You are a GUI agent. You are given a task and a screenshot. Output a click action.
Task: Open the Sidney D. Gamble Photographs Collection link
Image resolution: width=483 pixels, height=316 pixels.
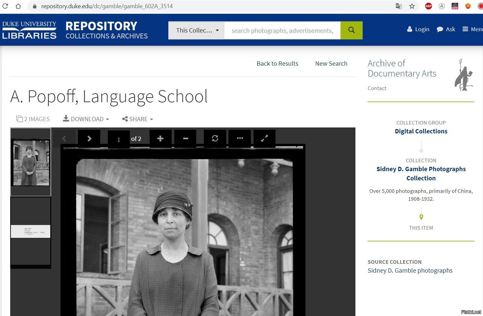point(421,173)
